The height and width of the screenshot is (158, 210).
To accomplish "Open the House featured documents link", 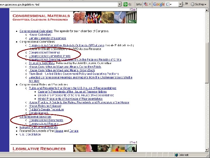I will 59,131.
